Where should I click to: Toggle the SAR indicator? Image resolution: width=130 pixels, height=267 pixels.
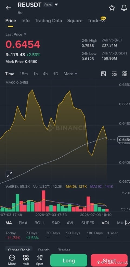56,223
